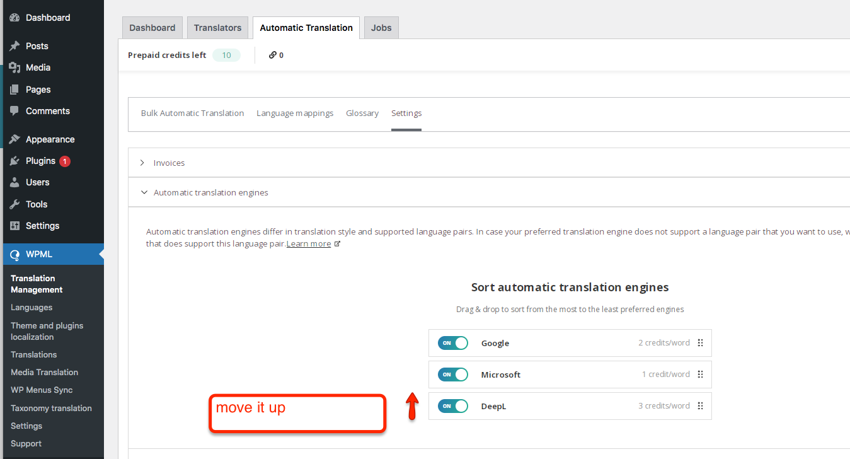Click the Google 2 credits/word price
Screen dimensions: 850x459
pyautogui.click(x=664, y=343)
